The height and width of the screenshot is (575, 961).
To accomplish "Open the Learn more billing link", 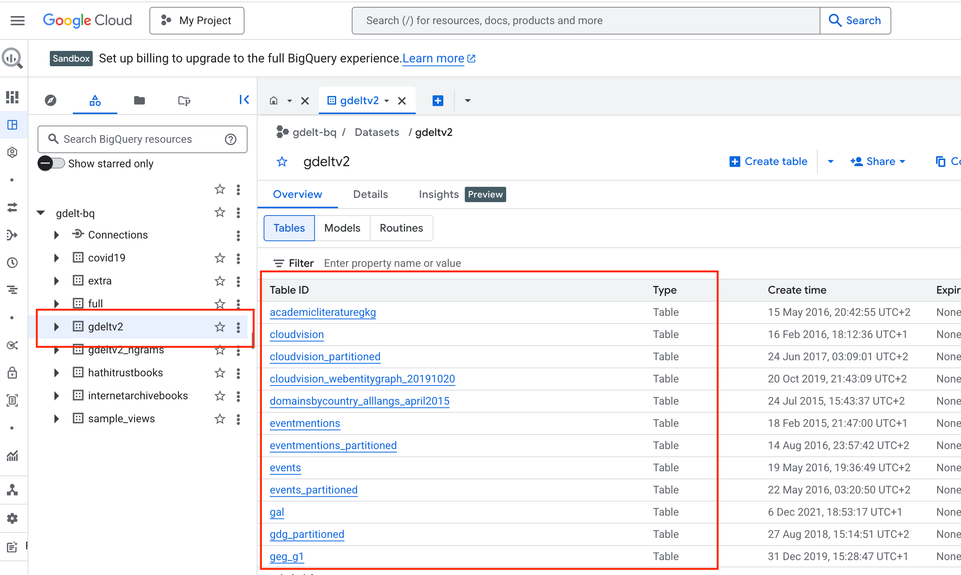I will [438, 59].
